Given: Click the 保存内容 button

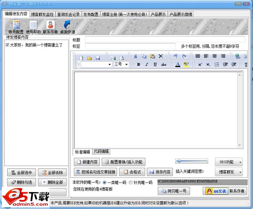Looking at the screenshot, I should tap(160, 172).
